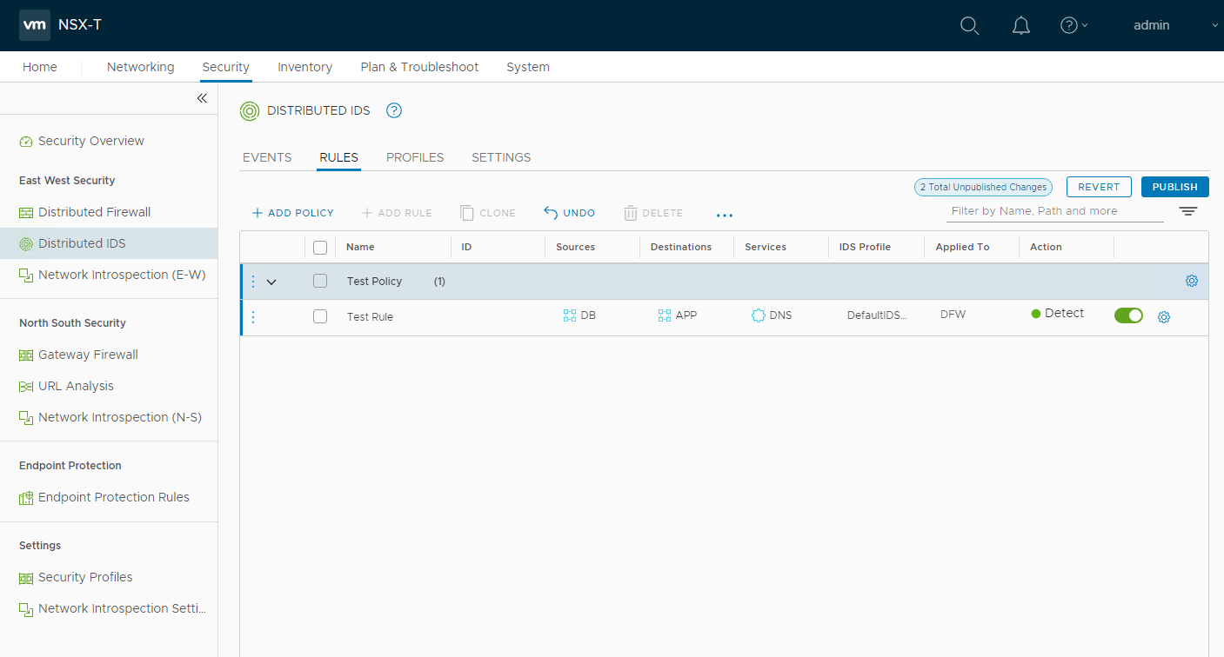Select Distributed IDS in sidebar

[109, 243]
